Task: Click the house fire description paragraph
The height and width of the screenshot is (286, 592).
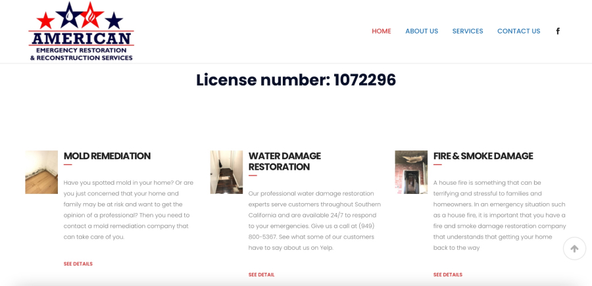Action: 499,215
